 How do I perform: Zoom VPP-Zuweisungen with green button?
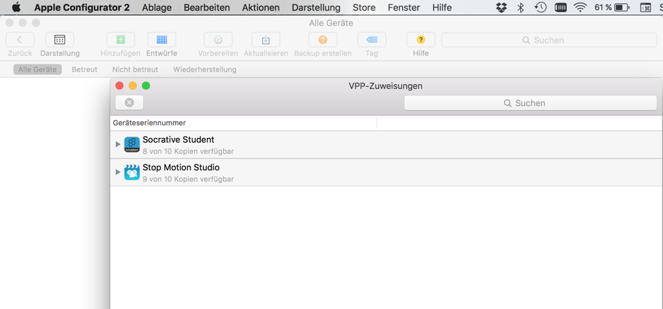click(146, 86)
